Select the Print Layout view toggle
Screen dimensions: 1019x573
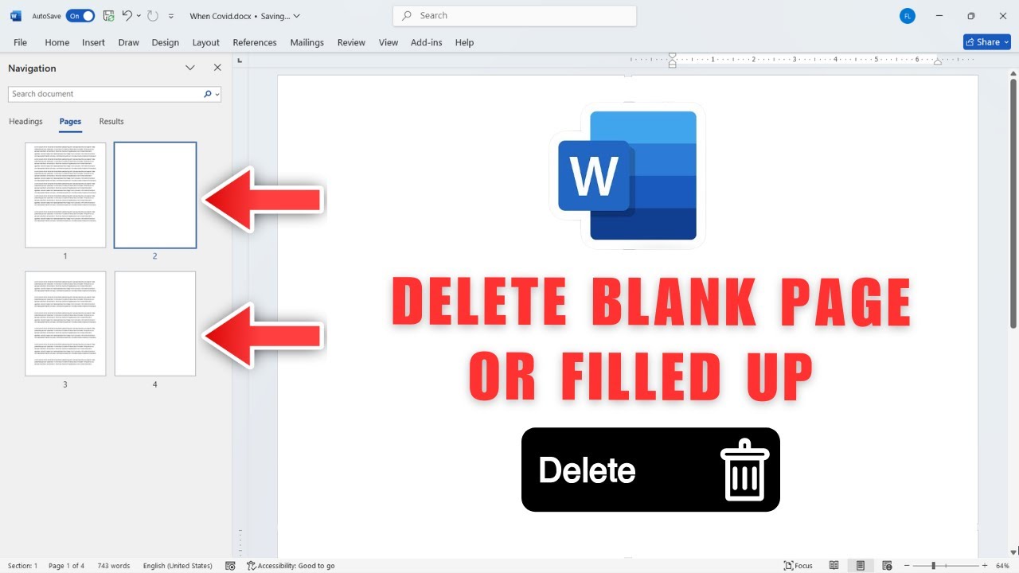coord(860,566)
